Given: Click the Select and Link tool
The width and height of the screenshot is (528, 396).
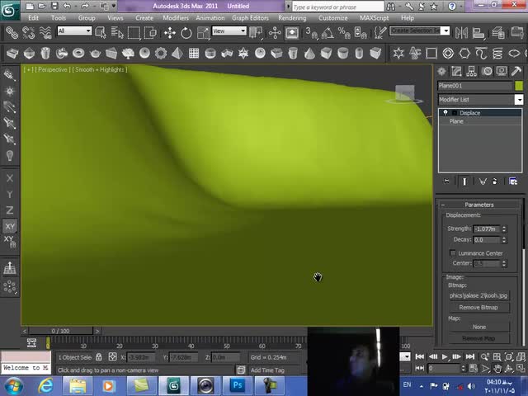Looking at the screenshot, I should 12,33.
